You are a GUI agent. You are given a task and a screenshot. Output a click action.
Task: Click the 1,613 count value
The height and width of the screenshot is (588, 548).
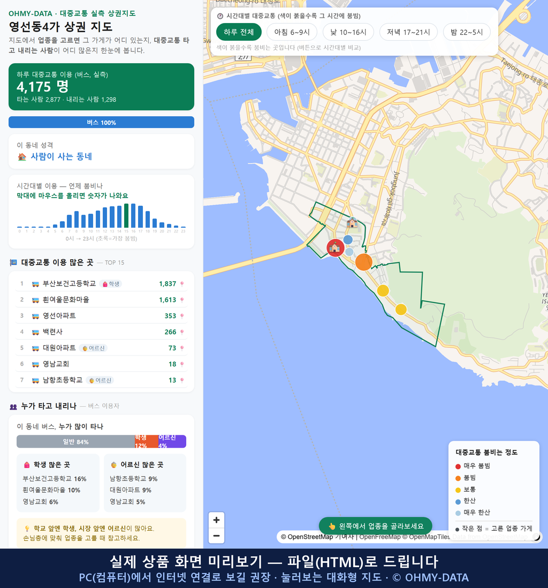pos(168,300)
